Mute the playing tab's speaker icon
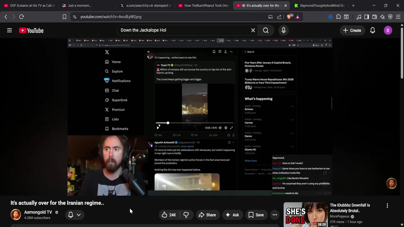404x227 pixels. click(243, 5)
